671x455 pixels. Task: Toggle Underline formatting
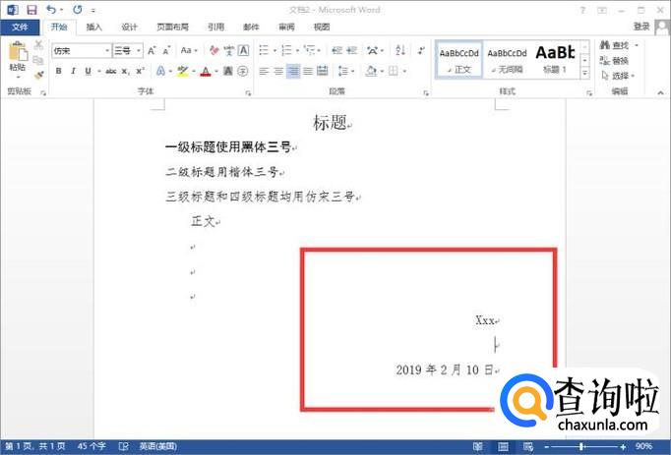tap(88, 71)
